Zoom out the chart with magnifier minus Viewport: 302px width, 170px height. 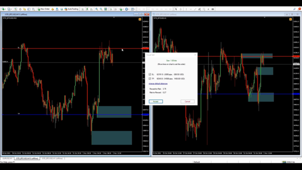click(x=101, y=9)
